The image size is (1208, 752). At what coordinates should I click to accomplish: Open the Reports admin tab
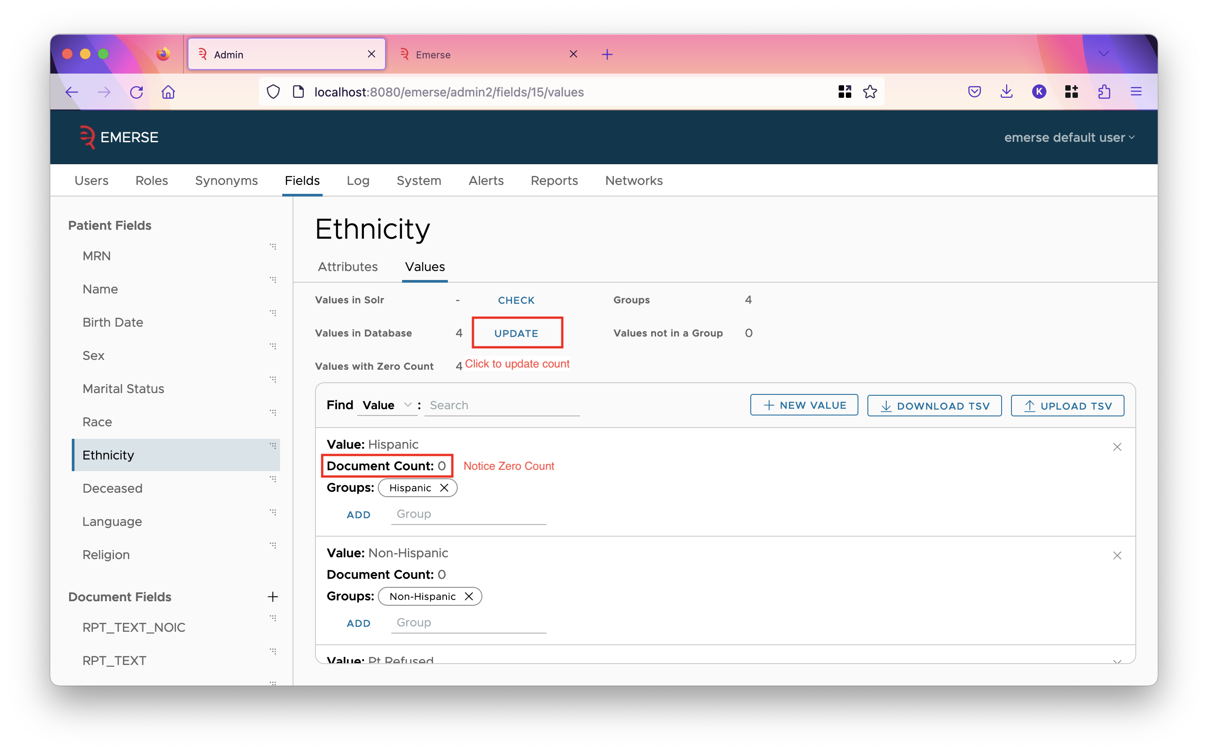pyautogui.click(x=554, y=180)
